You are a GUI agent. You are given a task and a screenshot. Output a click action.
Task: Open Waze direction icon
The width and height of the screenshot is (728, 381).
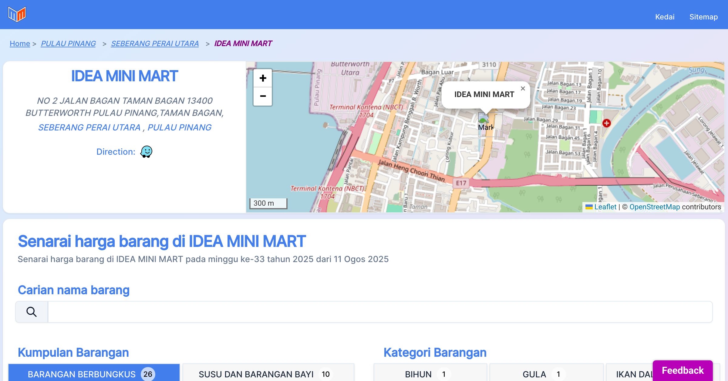pos(146,151)
